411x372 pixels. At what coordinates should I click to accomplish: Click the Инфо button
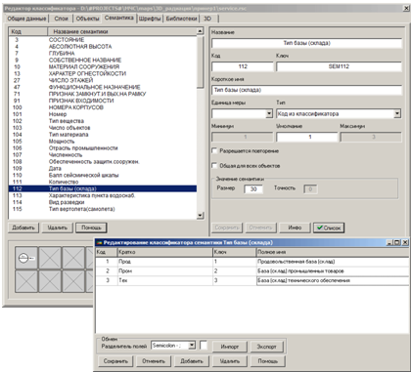(x=295, y=227)
